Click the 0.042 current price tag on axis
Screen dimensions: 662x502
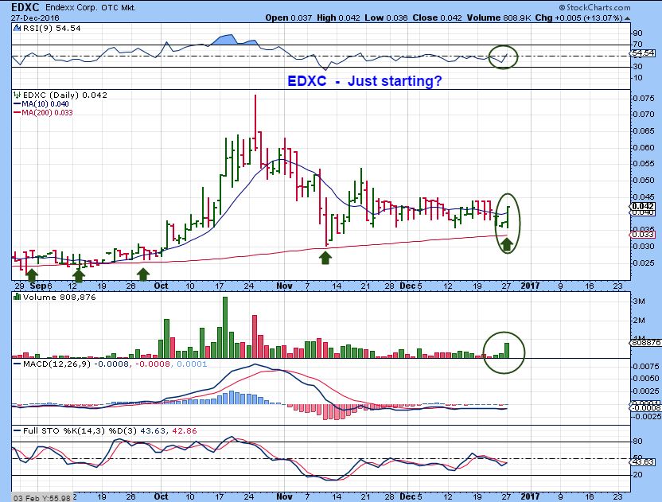coord(644,206)
